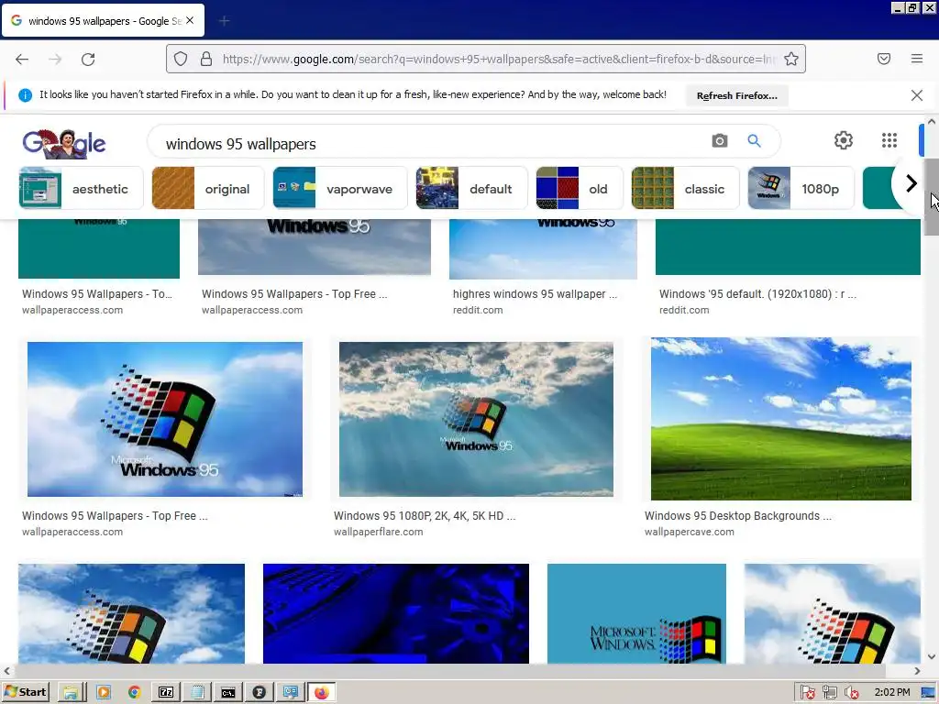939x704 pixels.
Task: Filter results by original chip
Action: coord(207,189)
